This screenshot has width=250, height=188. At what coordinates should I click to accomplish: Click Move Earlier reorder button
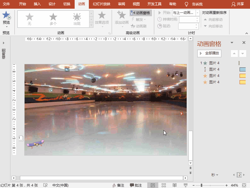click(x=213, y=20)
